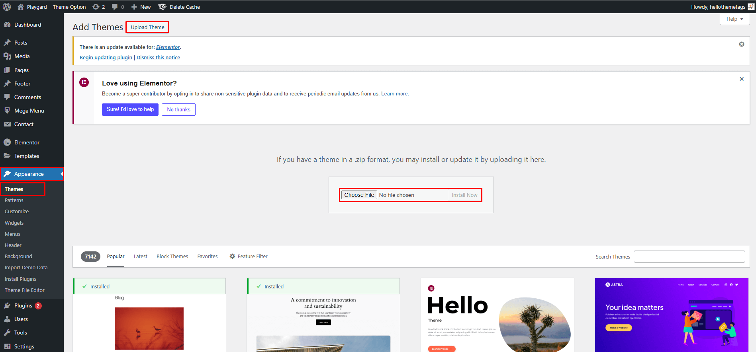This screenshot has width=756, height=352.
Task: Switch to the Popular themes tab
Action: click(116, 257)
